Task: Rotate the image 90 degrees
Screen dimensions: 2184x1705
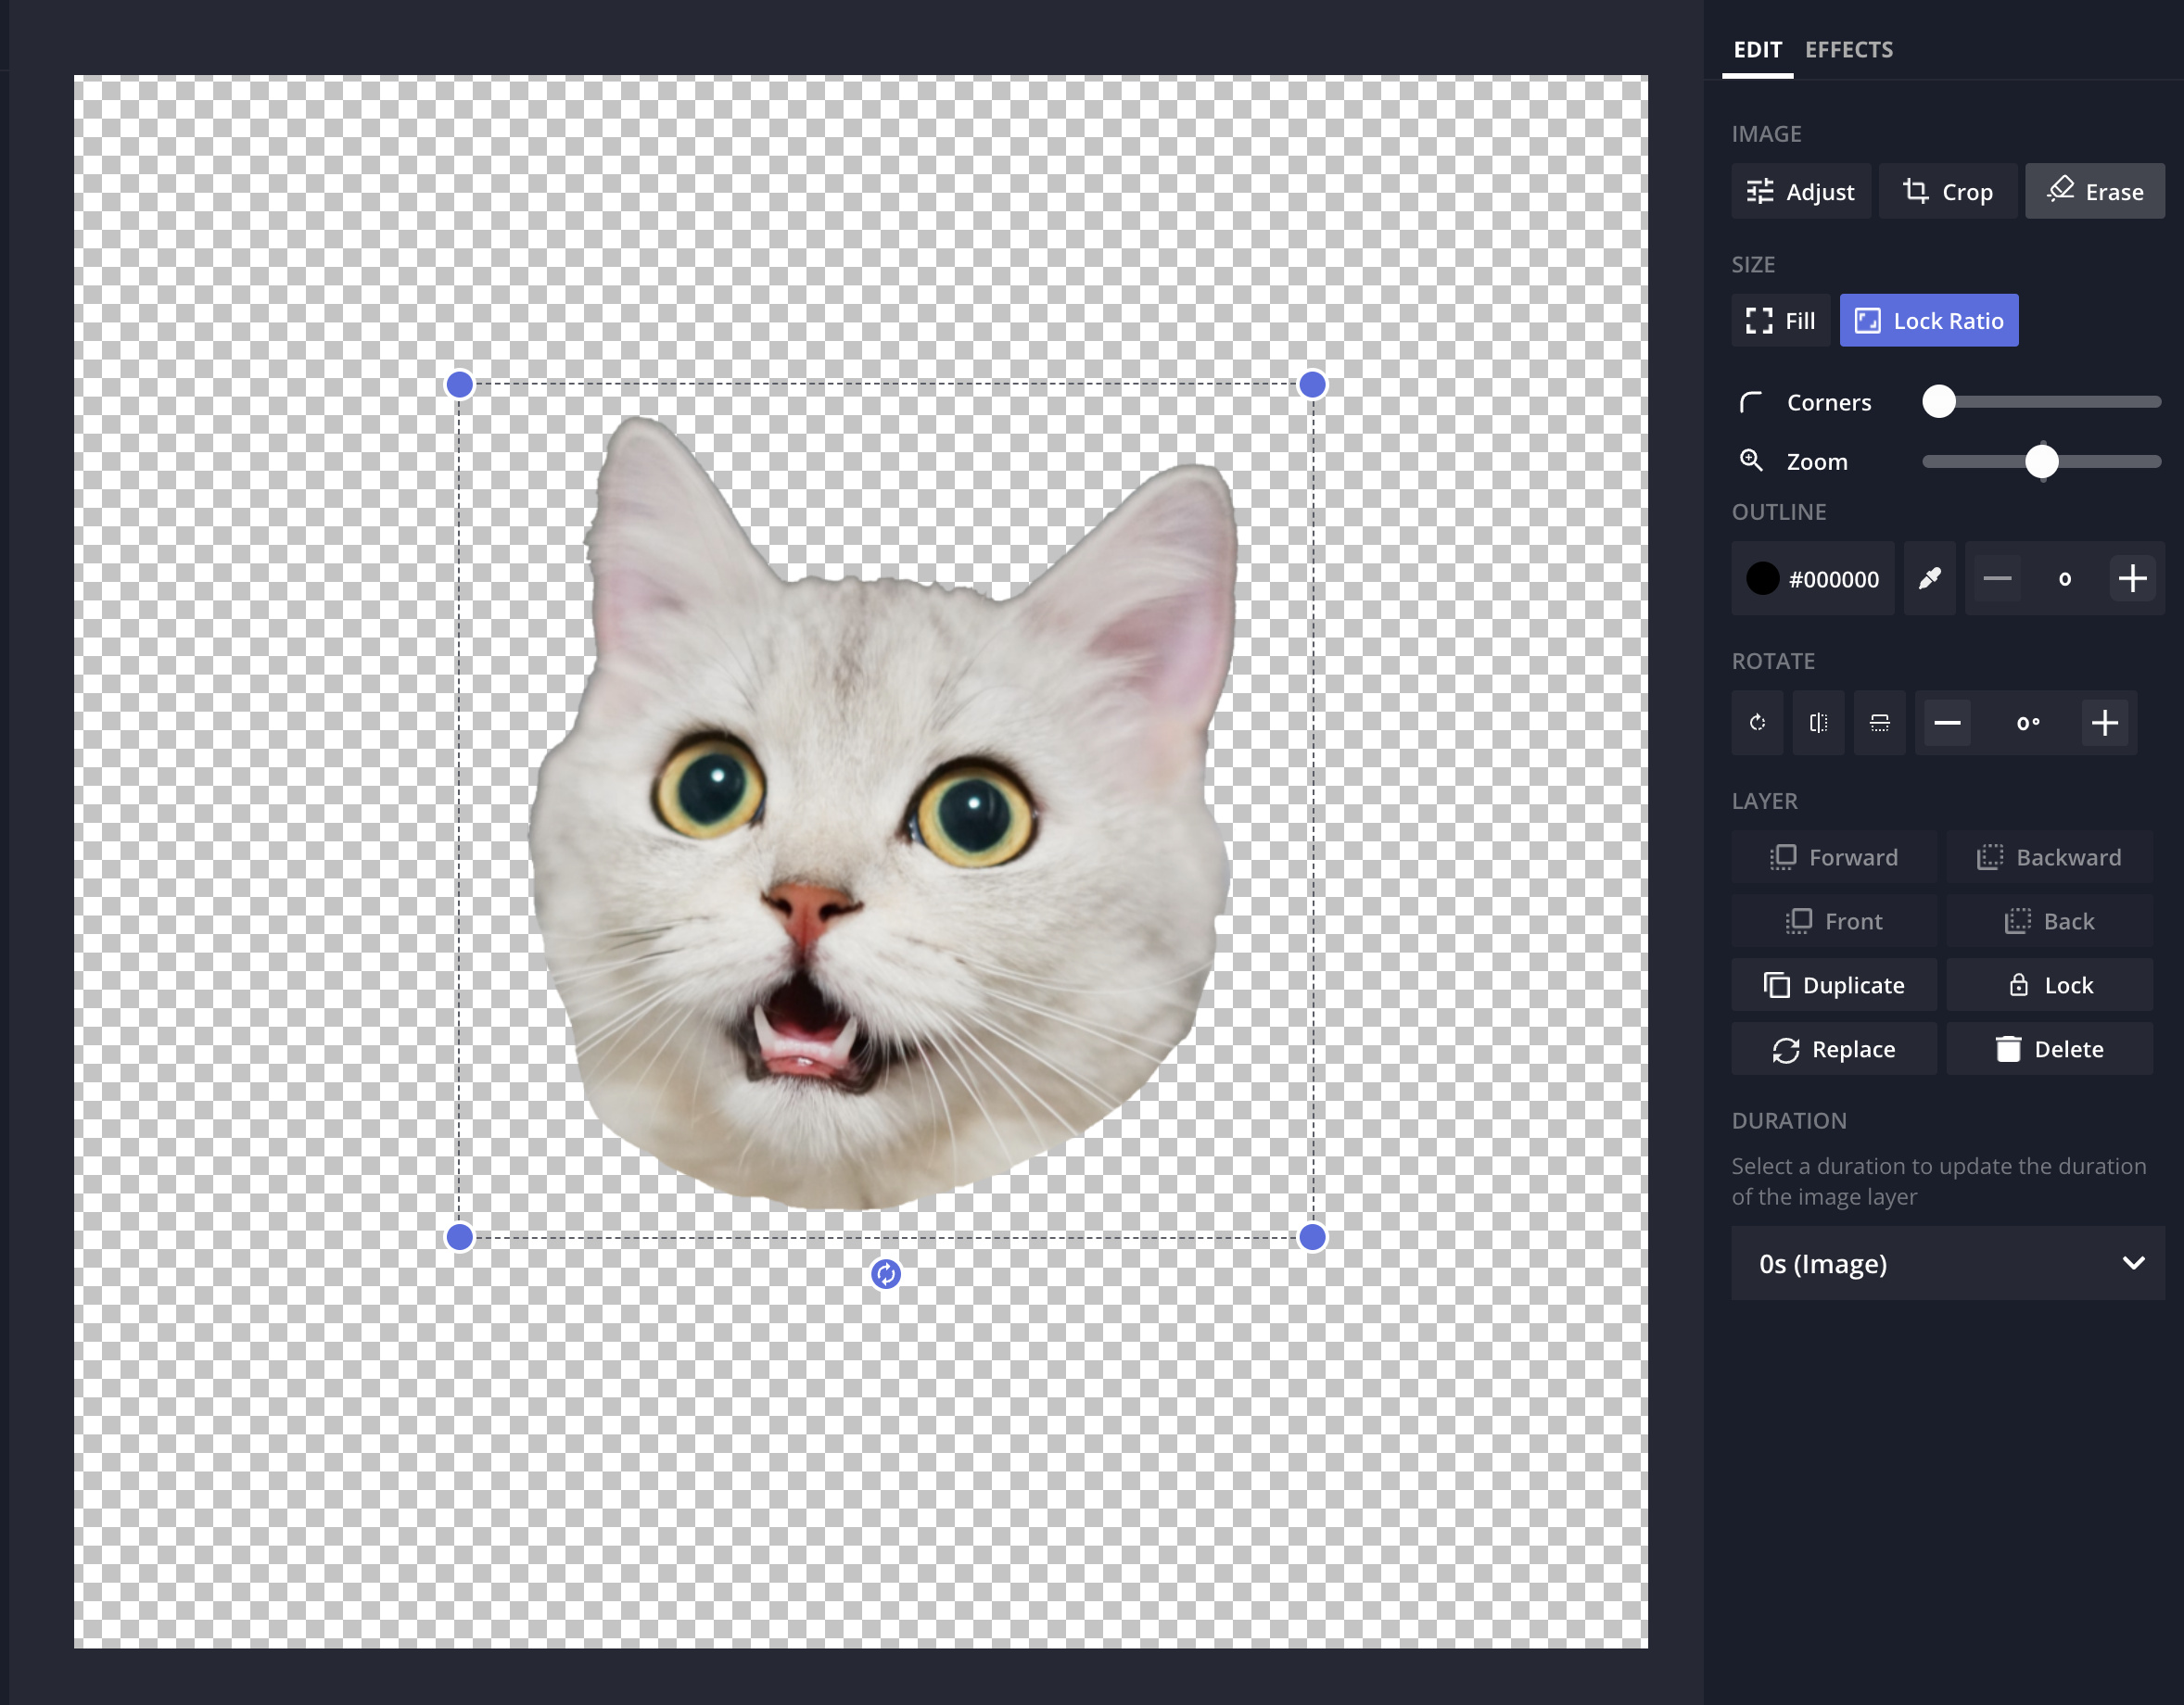Action: coord(1756,723)
